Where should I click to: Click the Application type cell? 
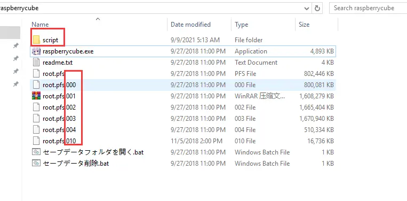coord(251,51)
